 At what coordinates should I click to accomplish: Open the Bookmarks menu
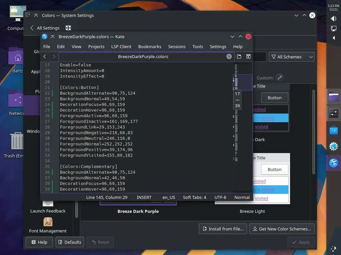click(x=150, y=46)
